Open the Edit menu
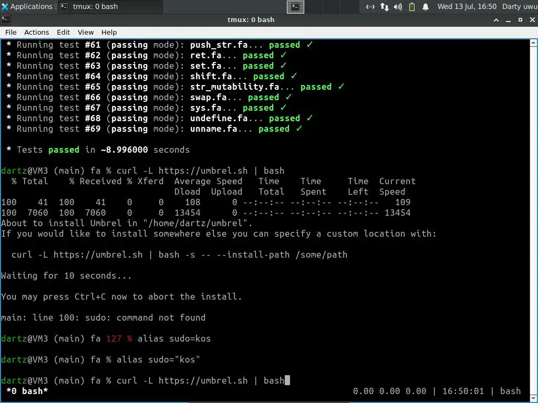 click(63, 32)
